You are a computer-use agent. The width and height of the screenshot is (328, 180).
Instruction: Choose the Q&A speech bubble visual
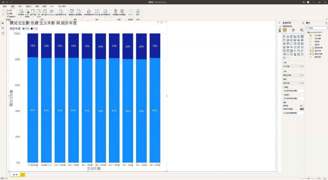[x=288, y=54]
